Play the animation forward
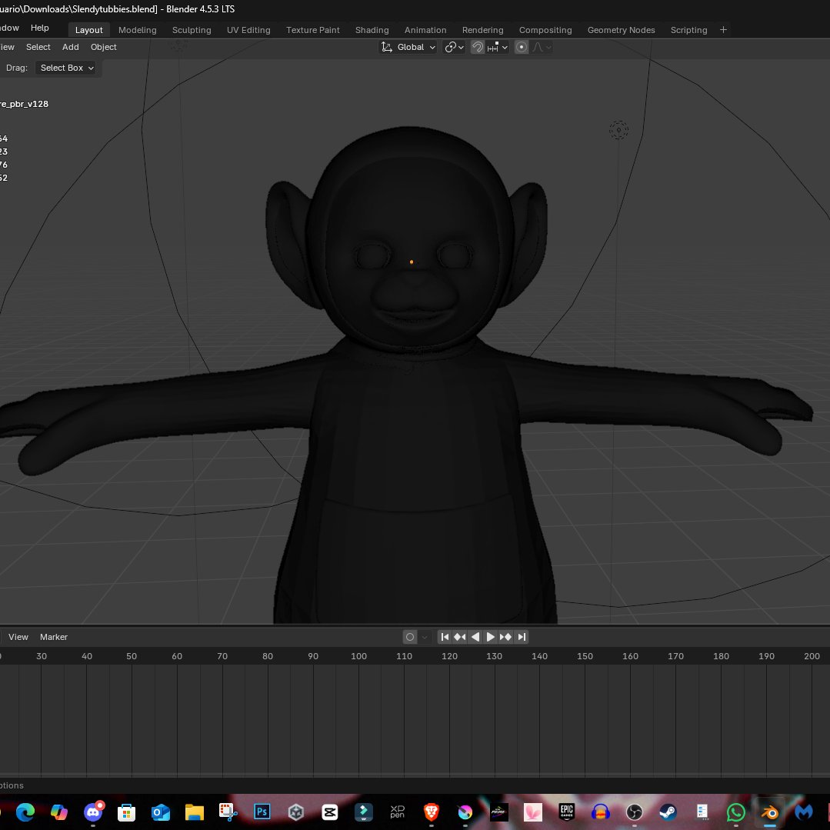Screen dimensions: 830x830 [x=490, y=637]
